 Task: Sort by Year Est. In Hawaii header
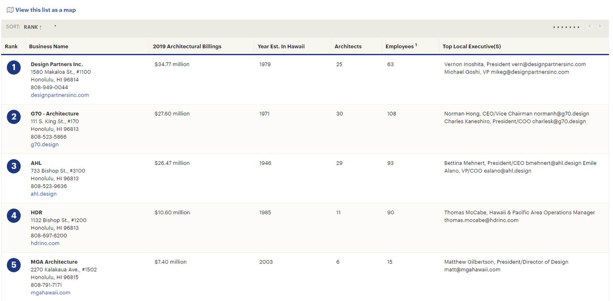[281, 47]
